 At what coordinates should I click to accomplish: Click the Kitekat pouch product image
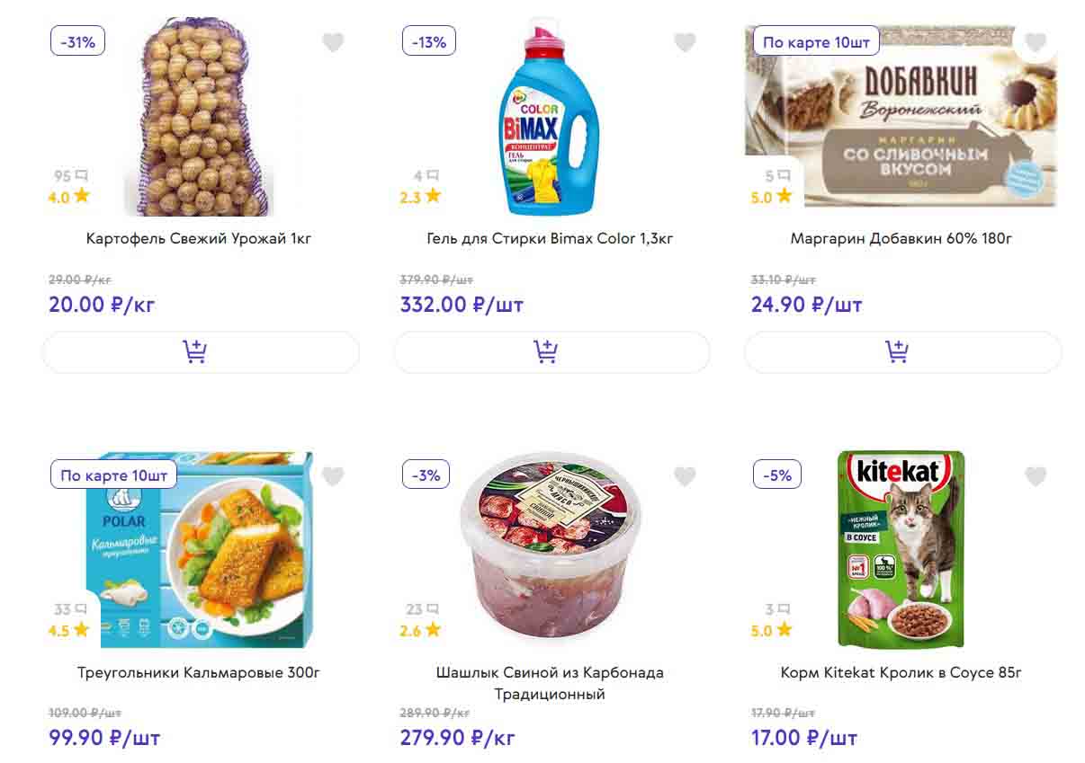click(901, 548)
